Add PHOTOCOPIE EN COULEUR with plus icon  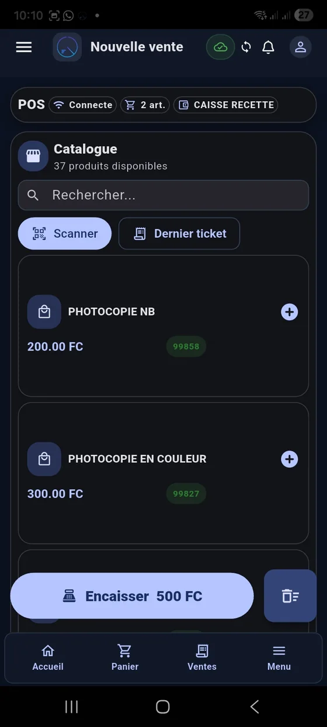tap(290, 459)
